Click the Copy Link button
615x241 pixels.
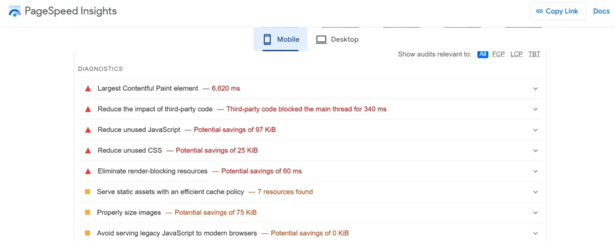point(557,11)
